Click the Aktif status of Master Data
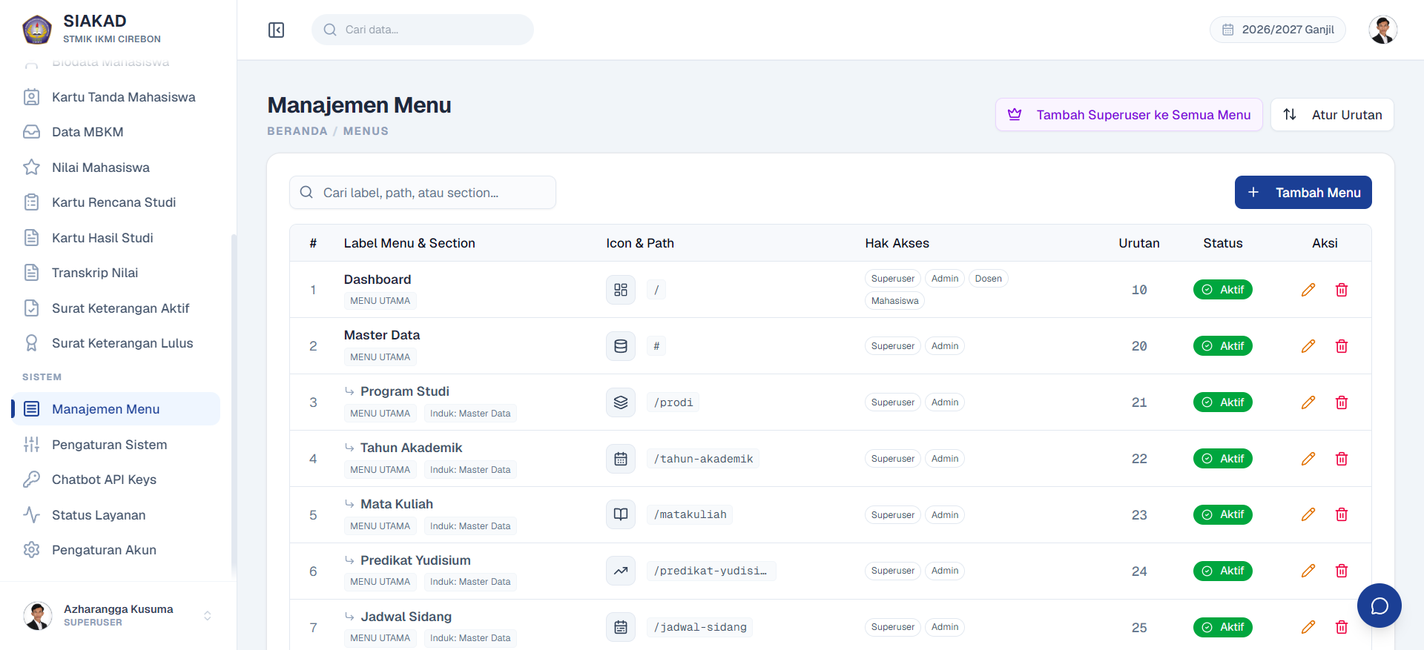Image resolution: width=1424 pixels, height=650 pixels. [x=1222, y=346]
